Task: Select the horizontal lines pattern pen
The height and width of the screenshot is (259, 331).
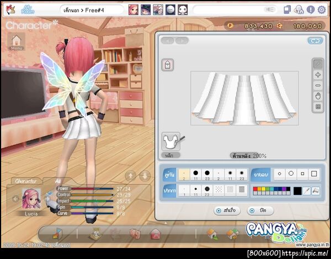Action: click(242, 190)
